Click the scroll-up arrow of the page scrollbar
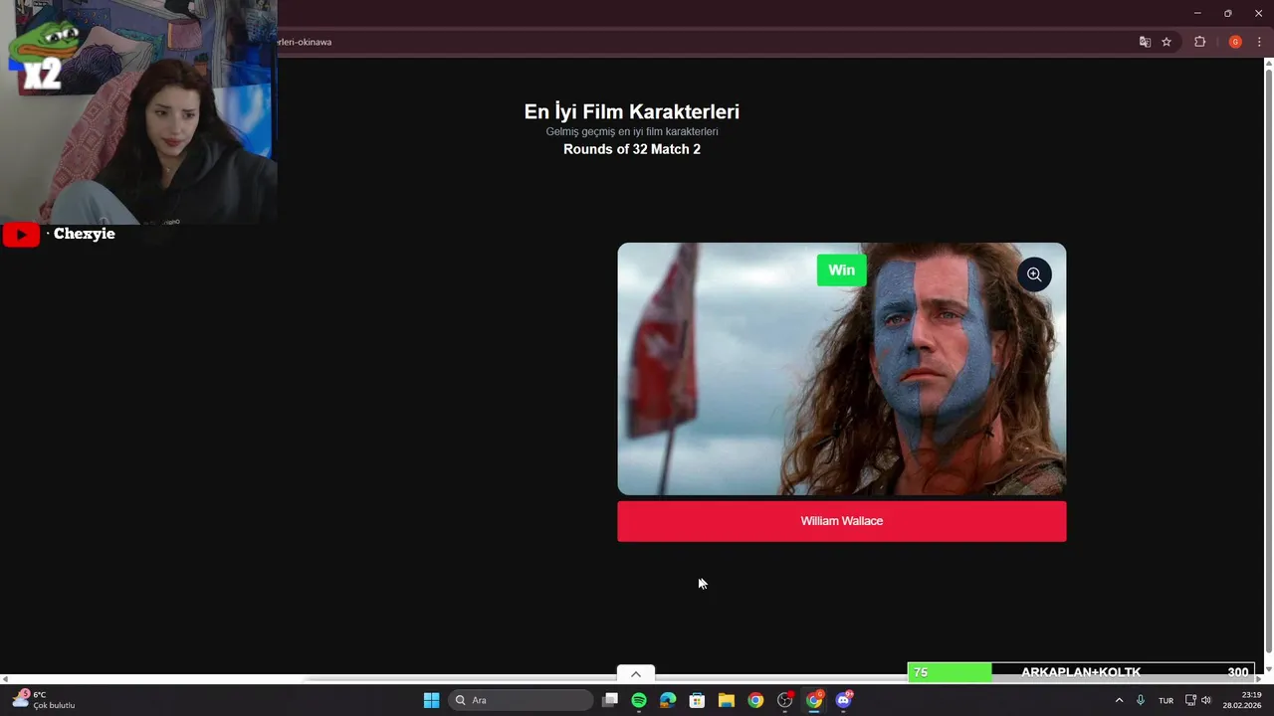Viewport: 1274px width, 716px height. click(1268, 64)
